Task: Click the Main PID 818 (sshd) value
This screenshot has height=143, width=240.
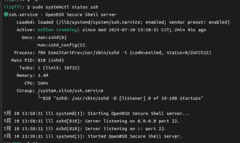Action: (51, 60)
